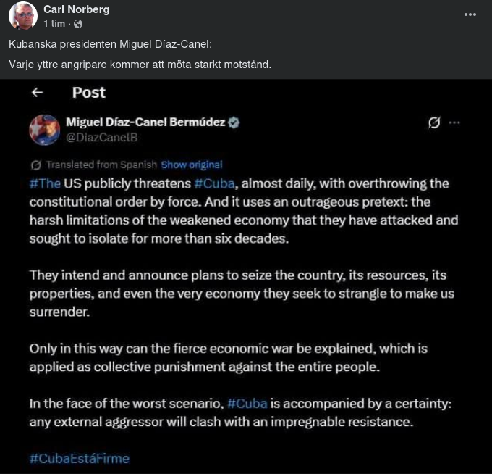Open the #CubaEstáFirme hashtag
The image size is (492, 474).
(x=80, y=458)
